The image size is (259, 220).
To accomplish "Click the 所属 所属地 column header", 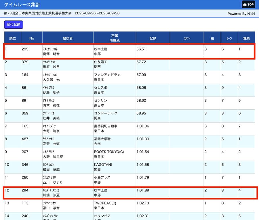I will click(x=115, y=38).
